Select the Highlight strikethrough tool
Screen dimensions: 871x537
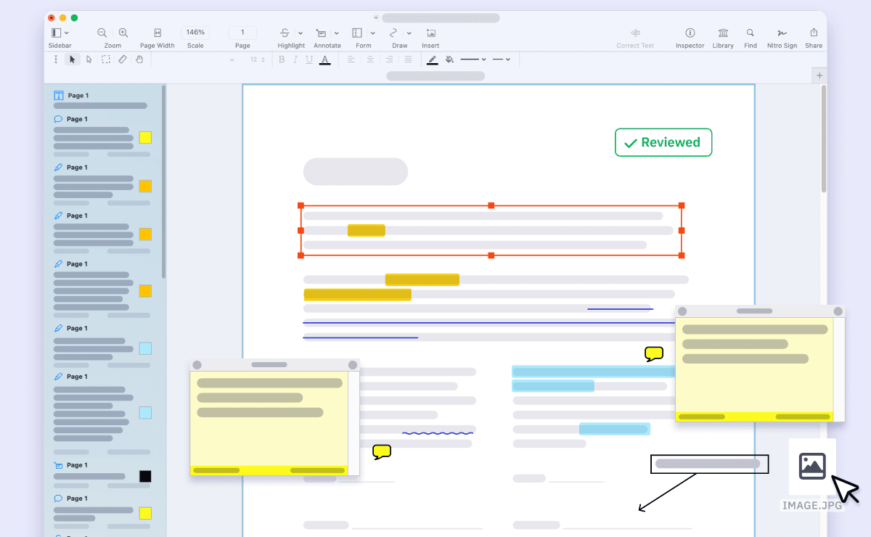(285, 33)
